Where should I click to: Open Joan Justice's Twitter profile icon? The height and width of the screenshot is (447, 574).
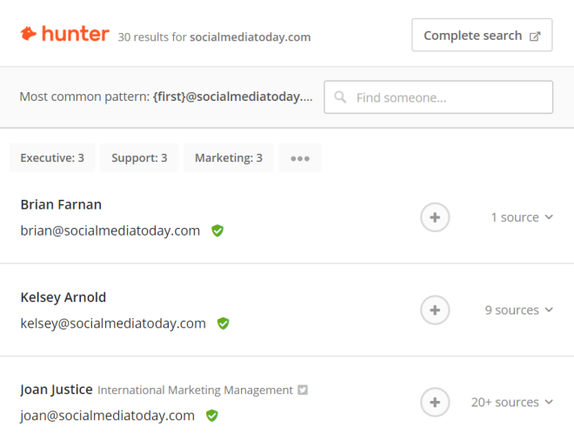303,390
